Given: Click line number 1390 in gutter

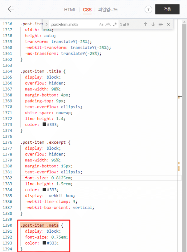Looking at the screenshot, I should 7,225.
